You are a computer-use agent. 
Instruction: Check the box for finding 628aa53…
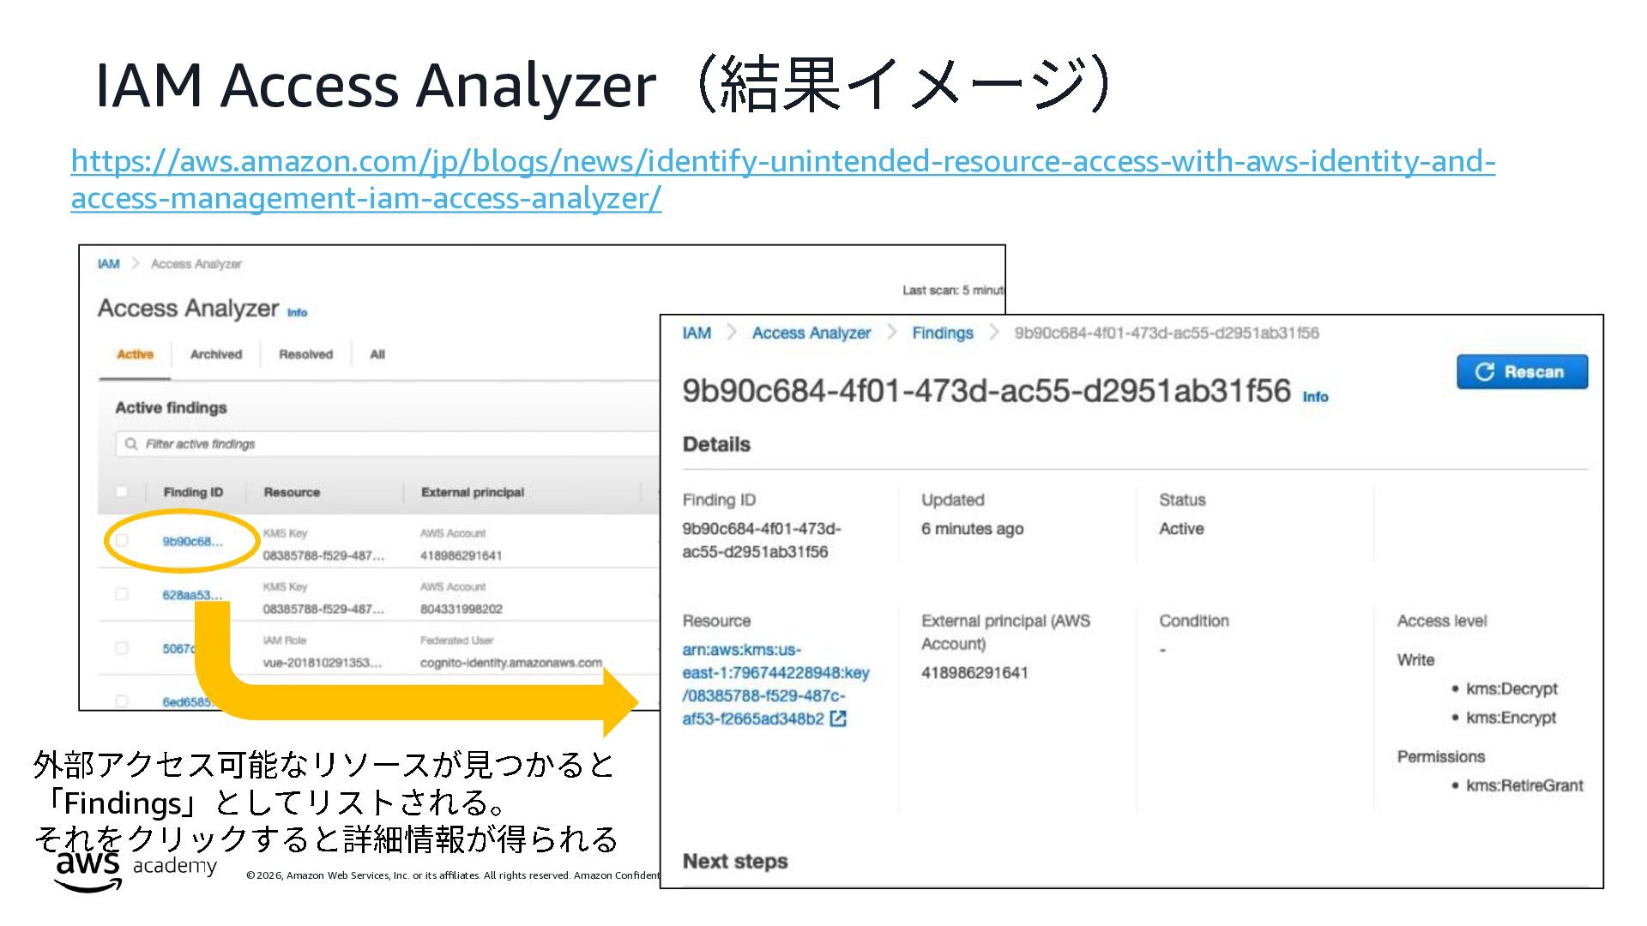click(121, 594)
